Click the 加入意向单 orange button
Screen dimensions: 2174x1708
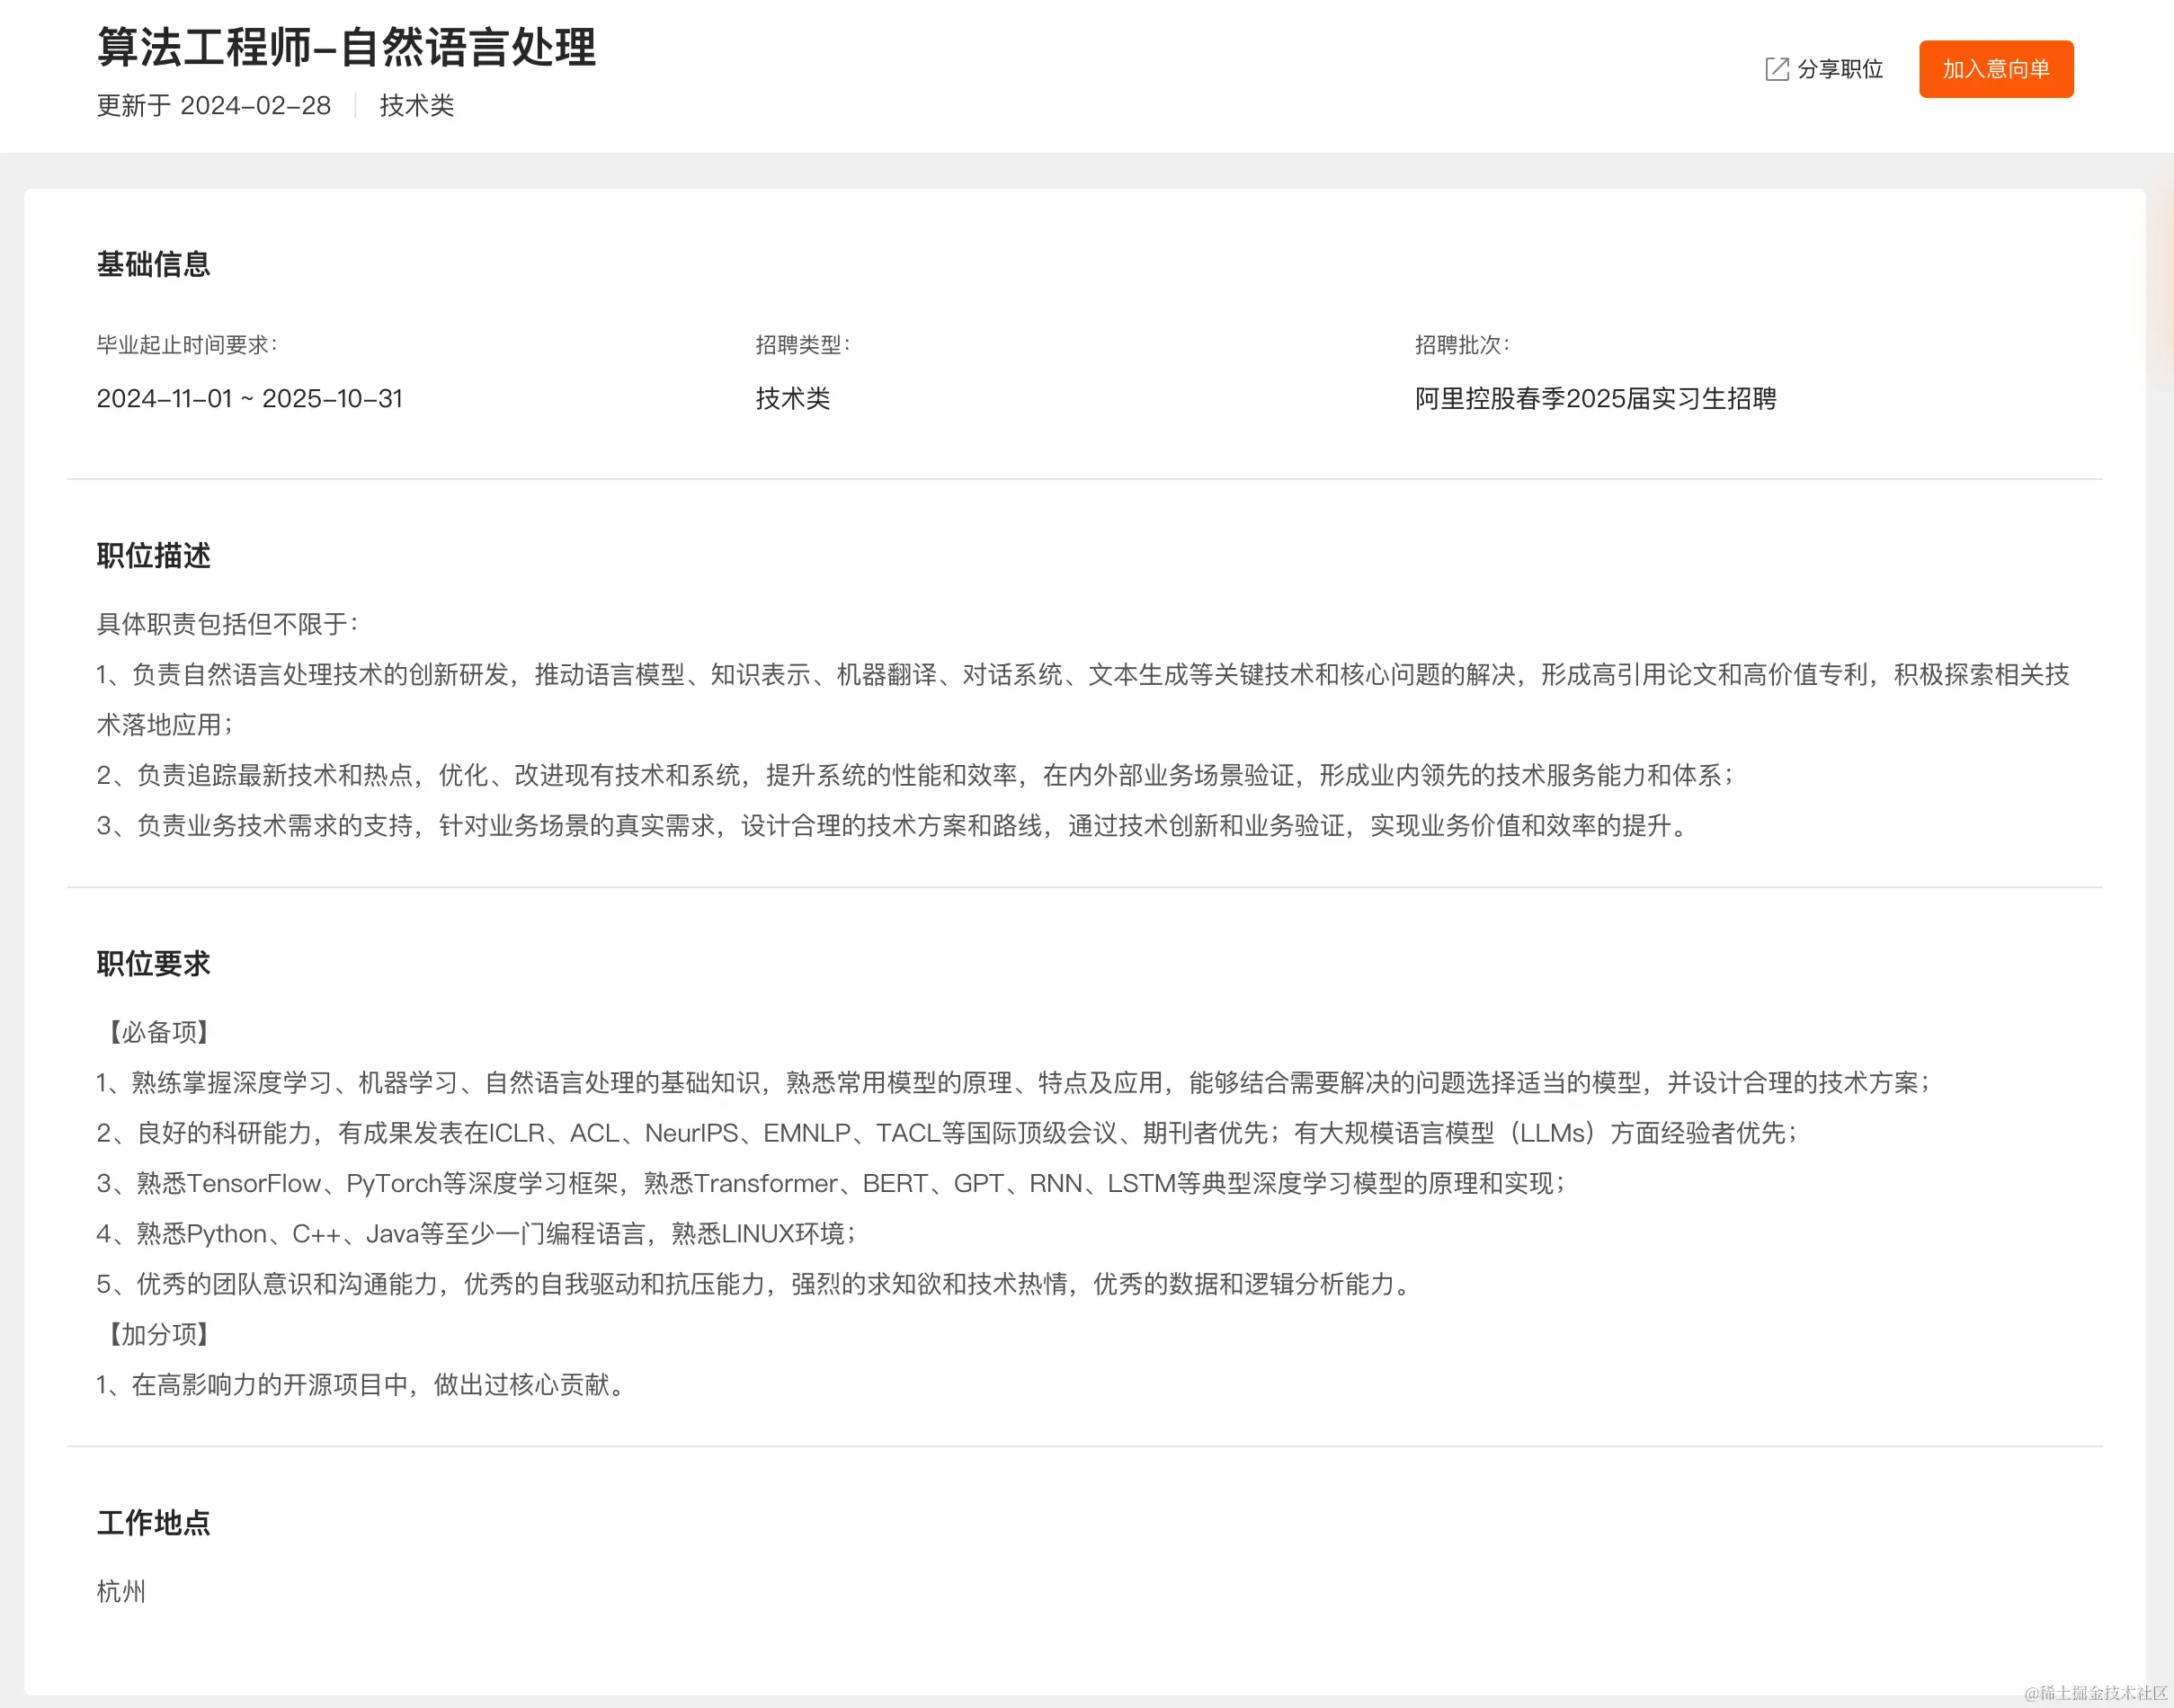(1995, 68)
